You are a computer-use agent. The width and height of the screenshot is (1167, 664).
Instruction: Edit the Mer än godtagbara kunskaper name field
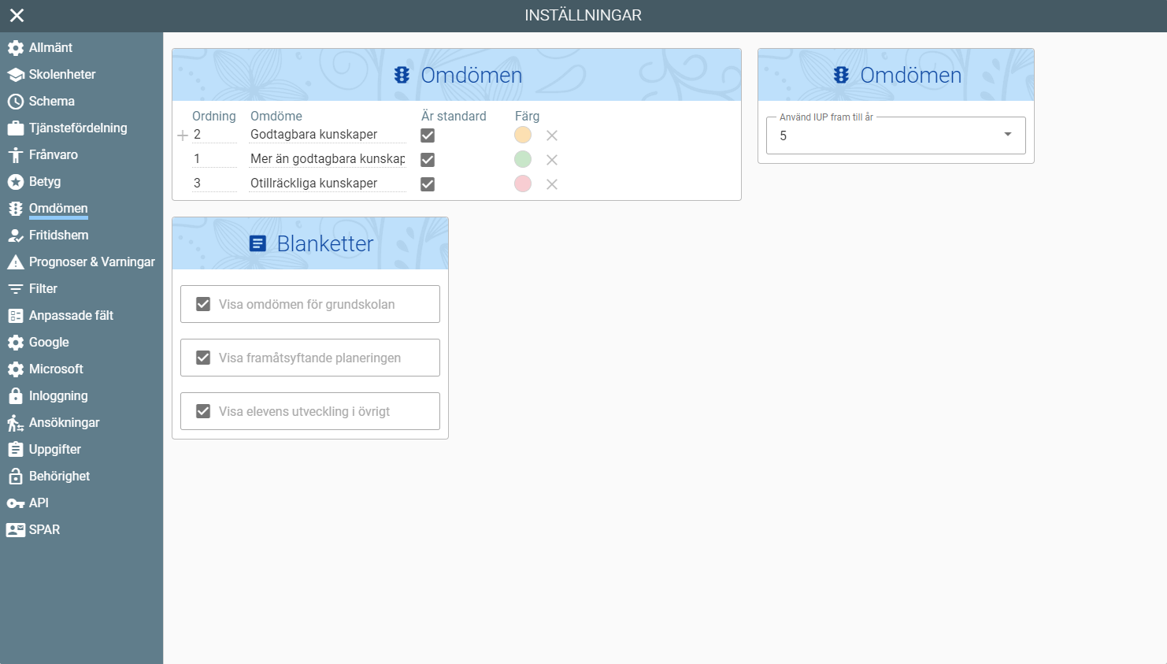[x=327, y=159]
